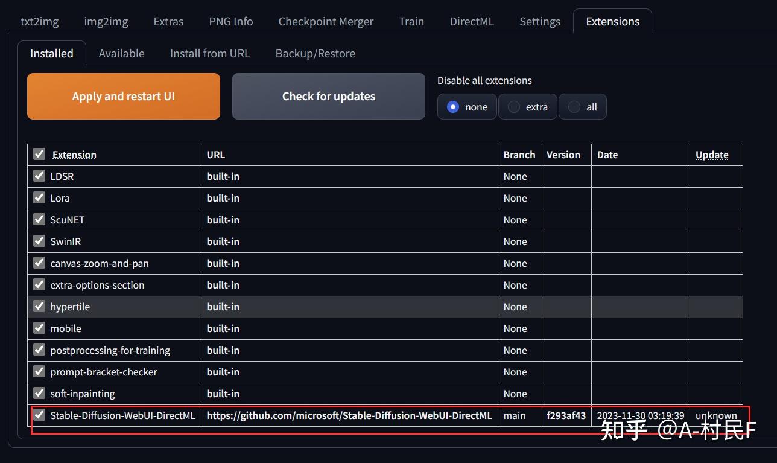Screen dimensions: 777x463
Task: Go to the Backup/Restore tab
Action: pyautogui.click(x=315, y=53)
